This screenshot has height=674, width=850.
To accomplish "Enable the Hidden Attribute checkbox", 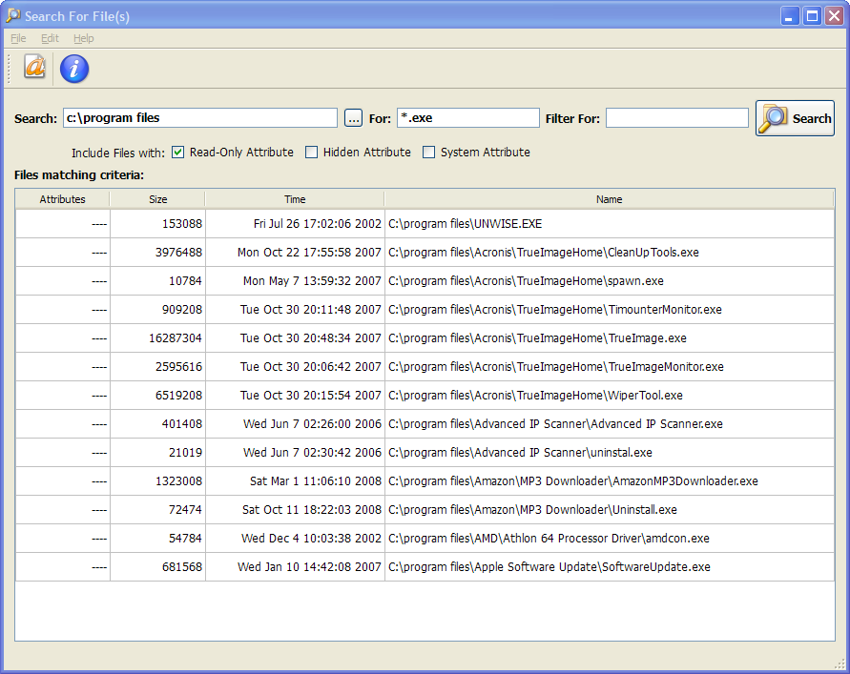I will (x=312, y=153).
